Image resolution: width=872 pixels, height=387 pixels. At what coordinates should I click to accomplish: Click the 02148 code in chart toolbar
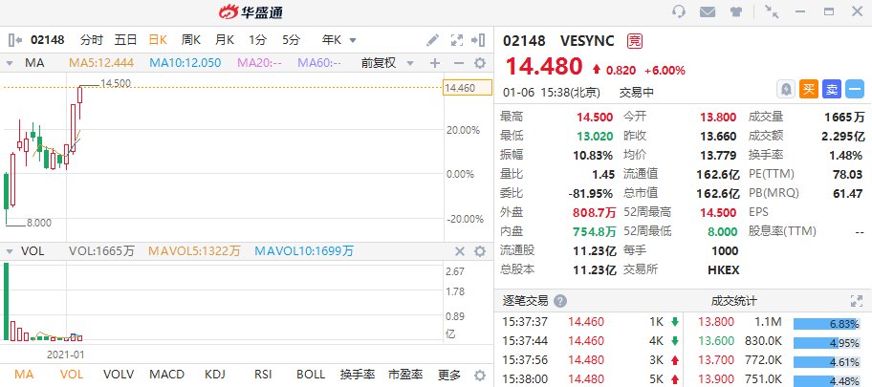click(x=47, y=40)
